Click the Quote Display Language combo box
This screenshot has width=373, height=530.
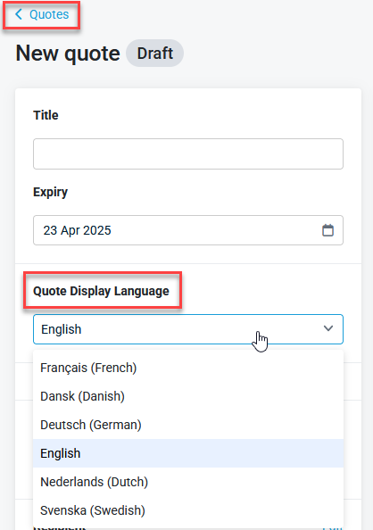(x=188, y=329)
